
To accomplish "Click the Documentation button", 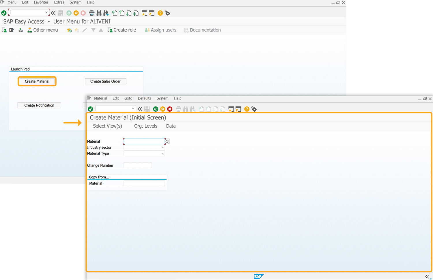I will coord(202,30).
